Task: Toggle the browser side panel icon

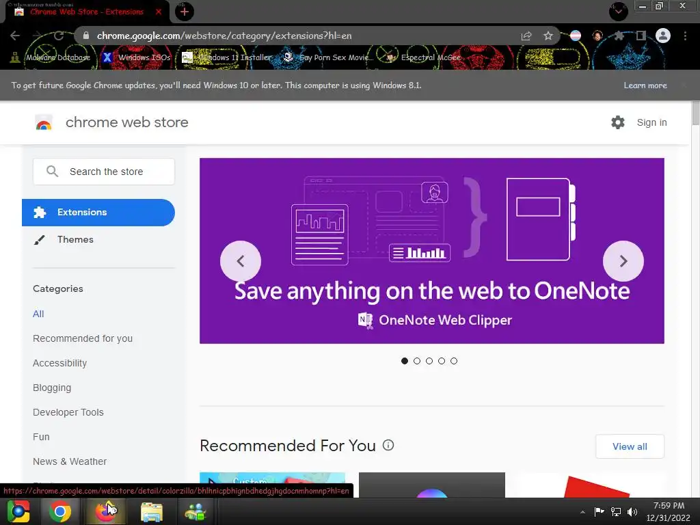Action: (641, 36)
